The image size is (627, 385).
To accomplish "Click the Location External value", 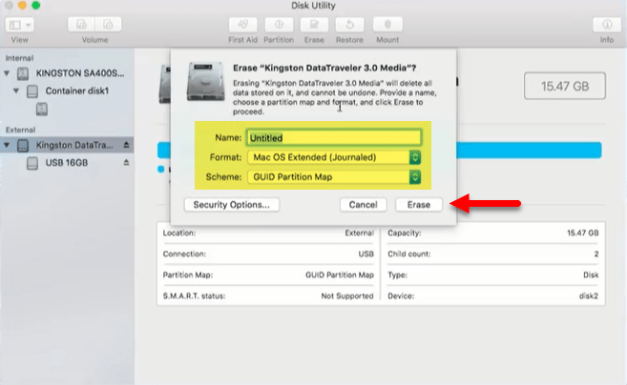I will pos(359,233).
